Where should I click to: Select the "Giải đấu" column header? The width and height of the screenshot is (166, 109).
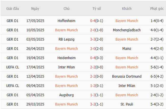pyautogui.click(x=13, y=9)
